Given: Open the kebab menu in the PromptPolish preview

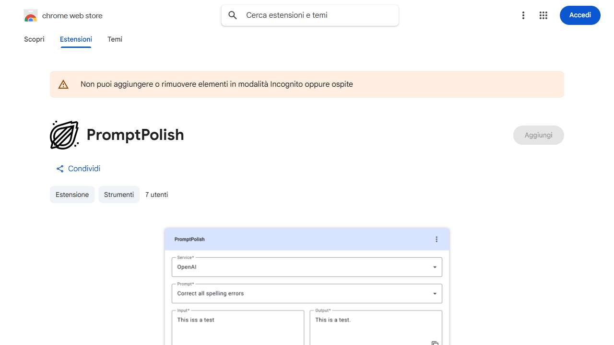Looking at the screenshot, I should [436, 239].
